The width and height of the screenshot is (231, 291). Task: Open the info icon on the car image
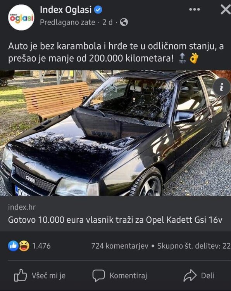pyautogui.click(x=221, y=87)
